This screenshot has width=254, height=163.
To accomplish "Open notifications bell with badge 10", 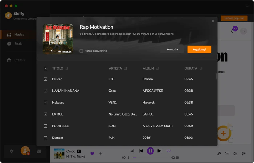I will 233,30.
